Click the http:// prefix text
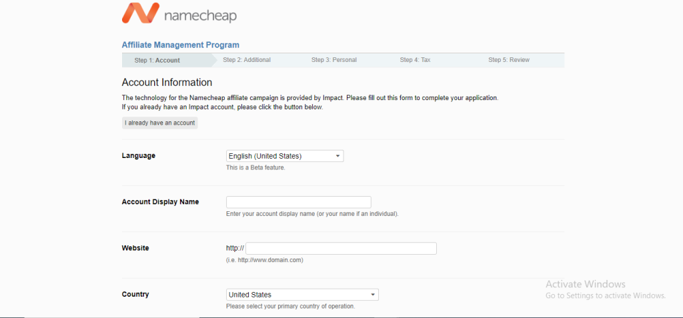The height and width of the screenshot is (318, 683). tap(235, 248)
